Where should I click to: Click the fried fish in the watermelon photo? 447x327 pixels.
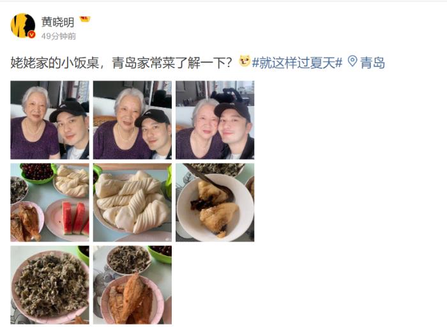(x=26, y=222)
